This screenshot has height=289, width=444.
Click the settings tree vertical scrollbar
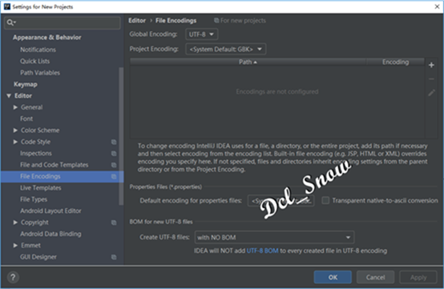click(121, 136)
